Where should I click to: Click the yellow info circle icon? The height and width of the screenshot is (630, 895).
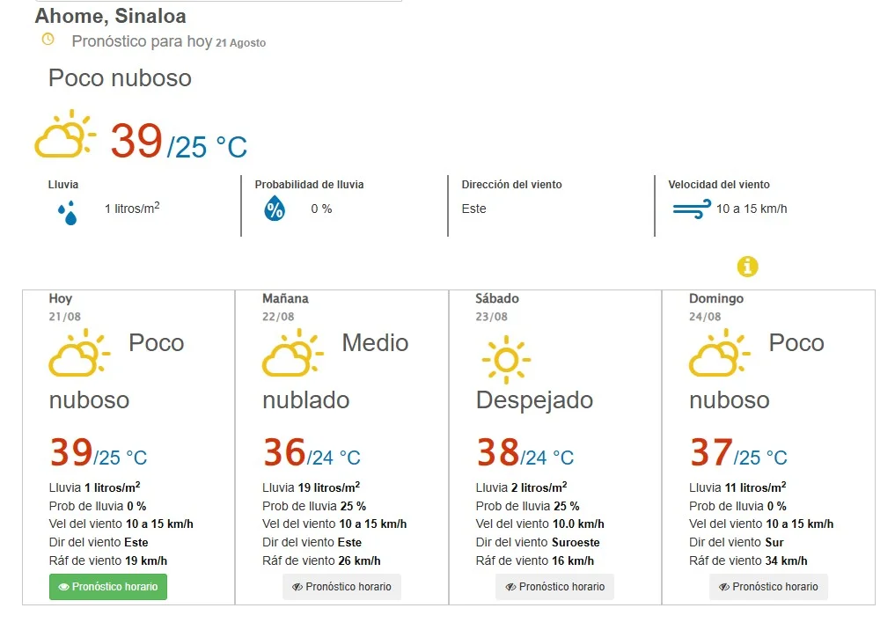pyautogui.click(x=747, y=267)
